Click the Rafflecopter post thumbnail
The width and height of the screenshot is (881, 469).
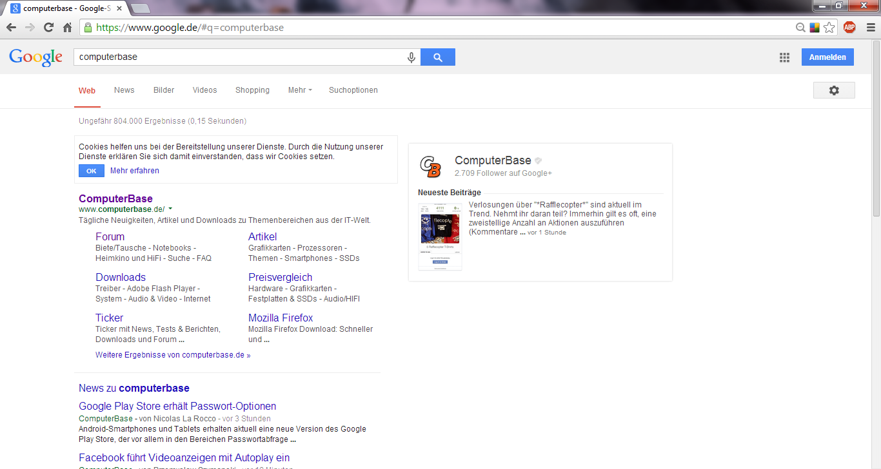click(x=440, y=236)
